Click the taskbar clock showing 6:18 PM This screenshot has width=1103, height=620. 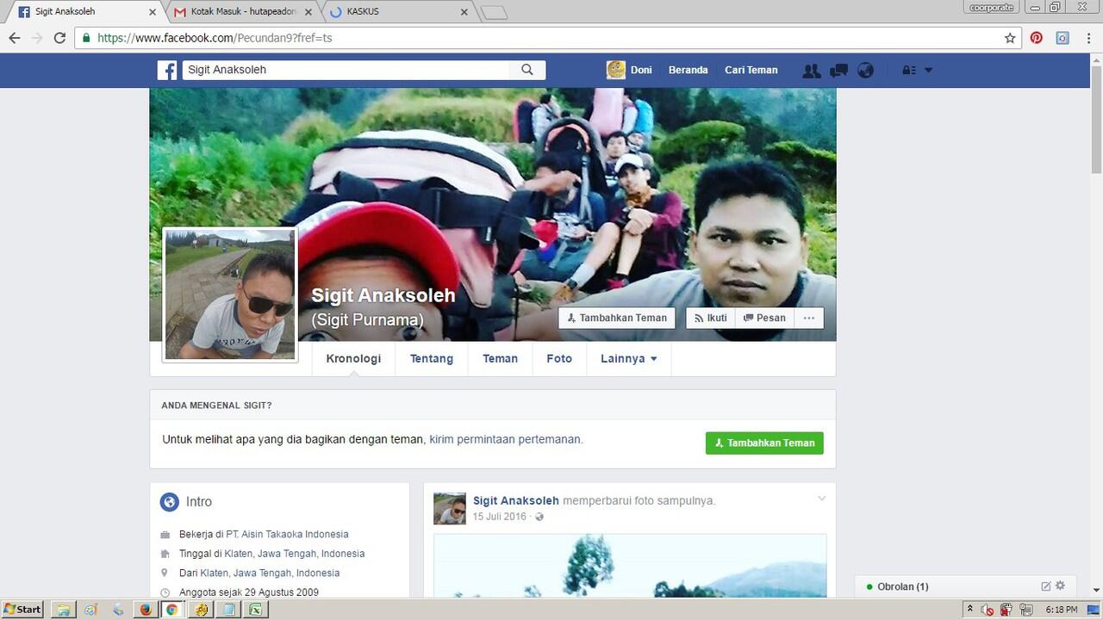tap(1062, 610)
